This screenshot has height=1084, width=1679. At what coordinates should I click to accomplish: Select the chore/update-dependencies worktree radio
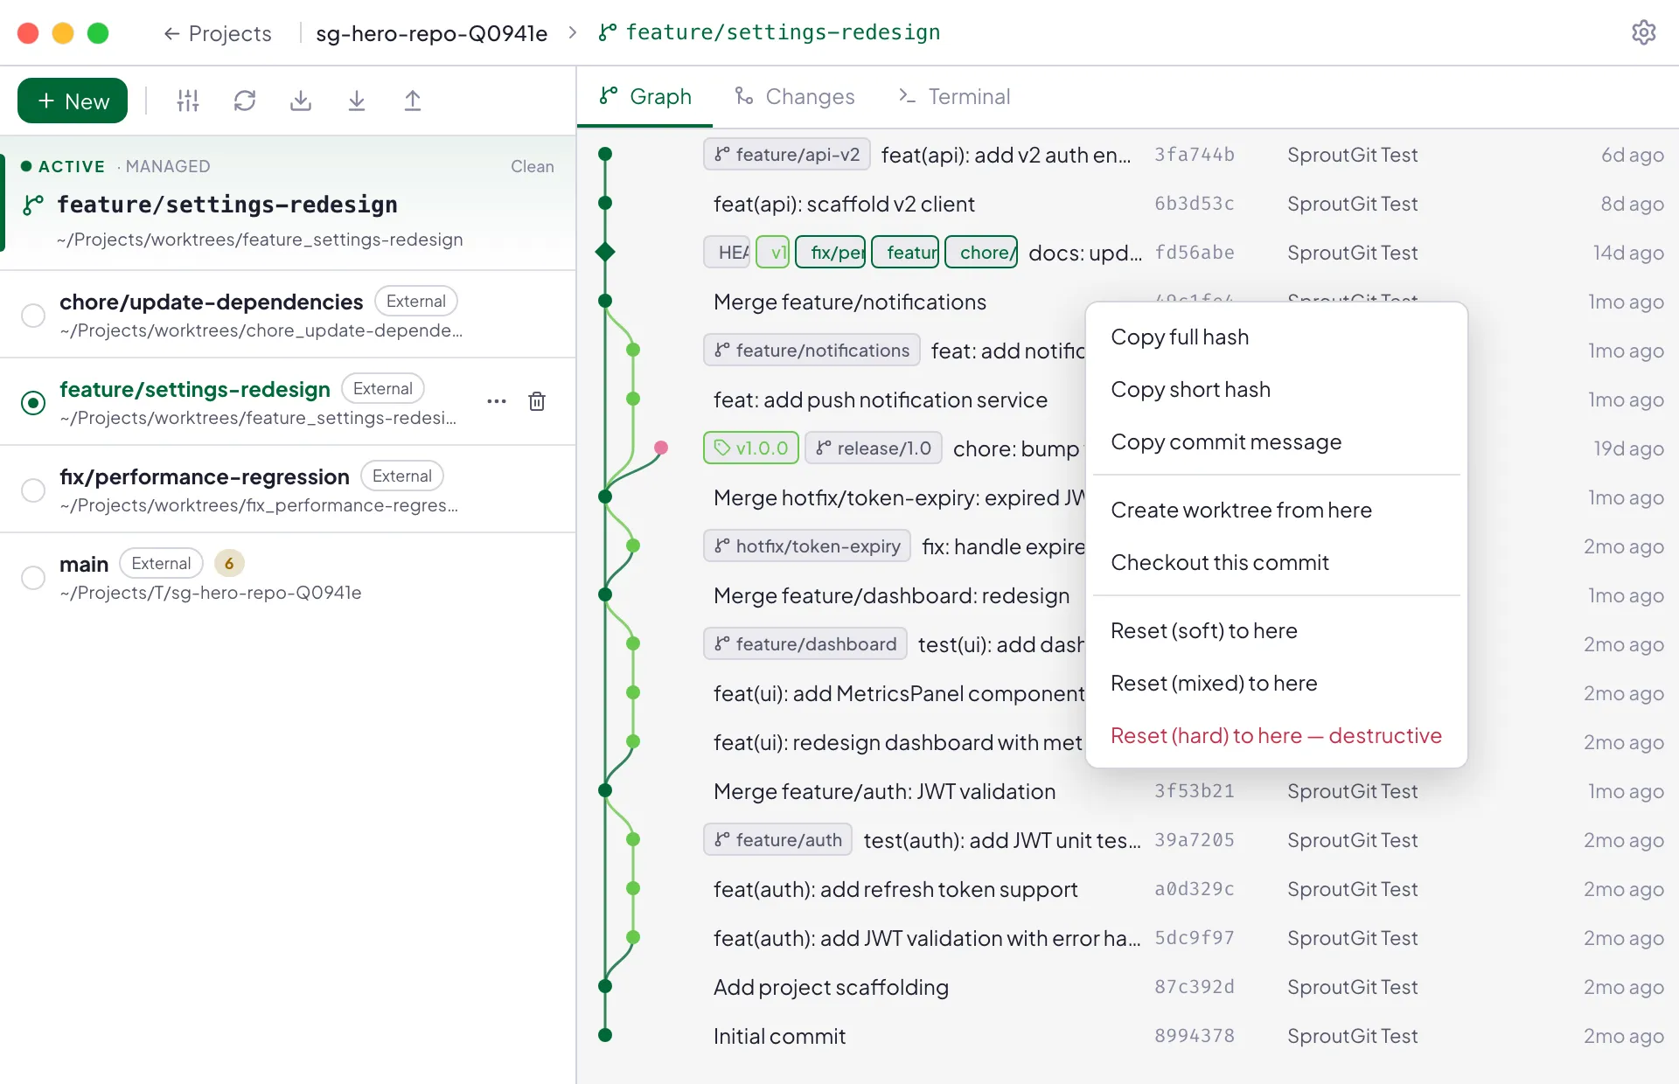pyautogui.click(x=33, y=315)
